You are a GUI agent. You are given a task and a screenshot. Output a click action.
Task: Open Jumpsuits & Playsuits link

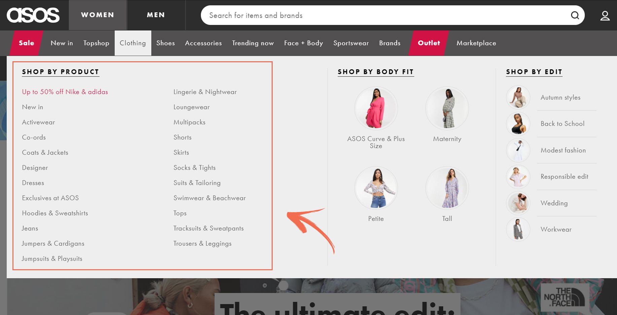coord(52,258)
